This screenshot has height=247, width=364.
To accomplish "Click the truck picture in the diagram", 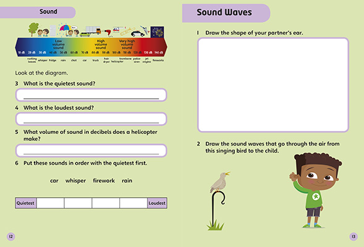I will pos(93,30).
